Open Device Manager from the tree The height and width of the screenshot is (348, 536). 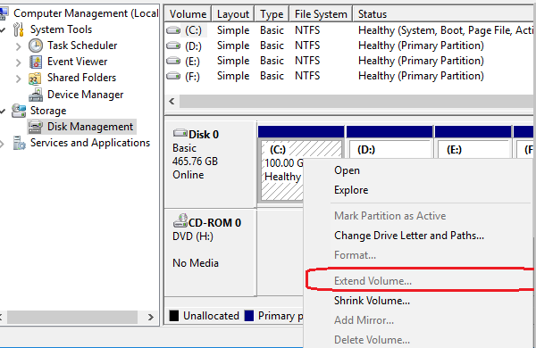86,95
